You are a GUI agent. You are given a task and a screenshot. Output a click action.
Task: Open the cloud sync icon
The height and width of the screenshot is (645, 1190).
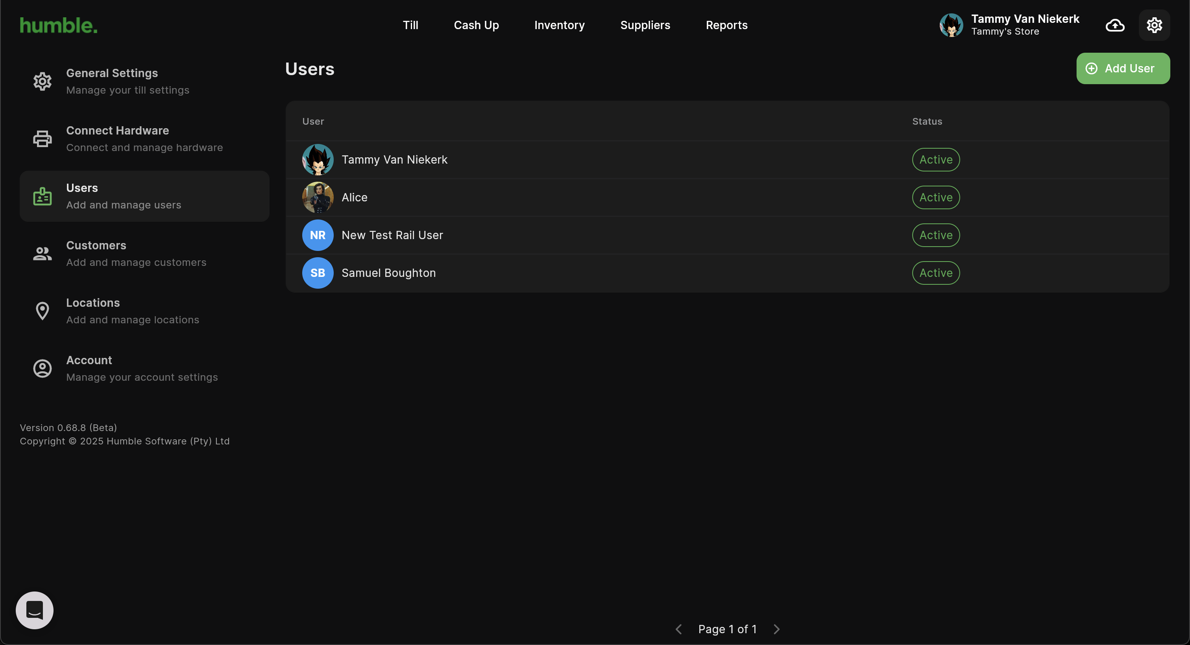click(1115, 25)
